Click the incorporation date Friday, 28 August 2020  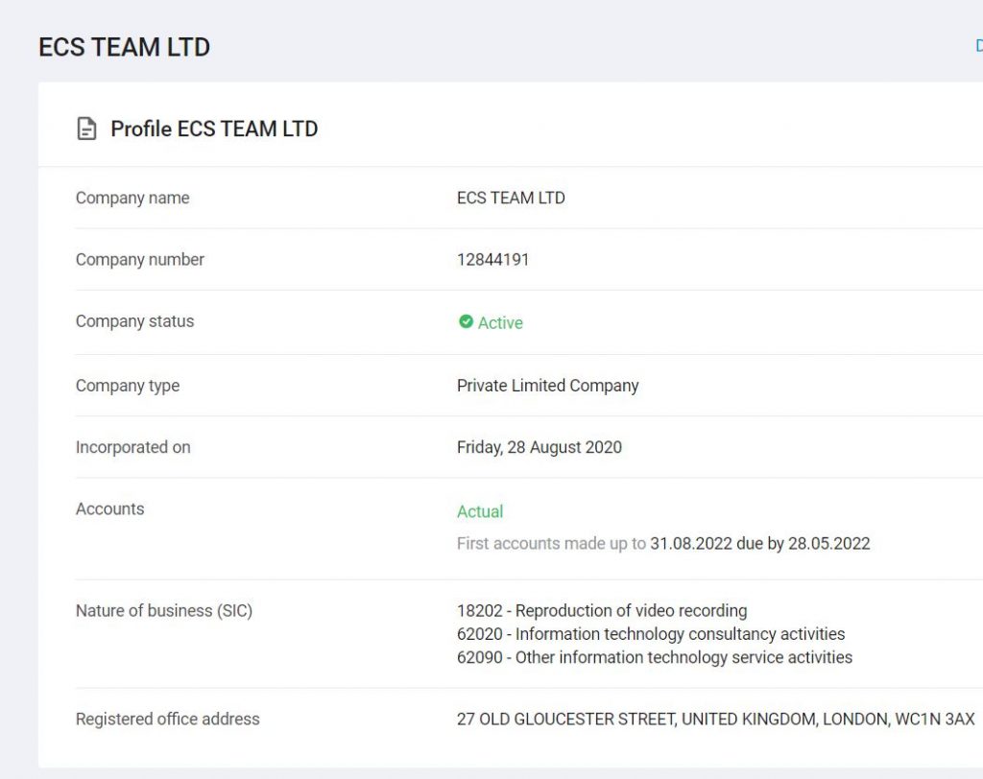pos(539,447)
